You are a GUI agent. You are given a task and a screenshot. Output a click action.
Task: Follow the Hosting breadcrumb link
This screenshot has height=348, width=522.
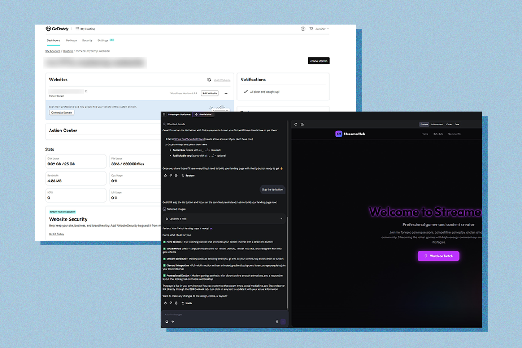(68, 51)
